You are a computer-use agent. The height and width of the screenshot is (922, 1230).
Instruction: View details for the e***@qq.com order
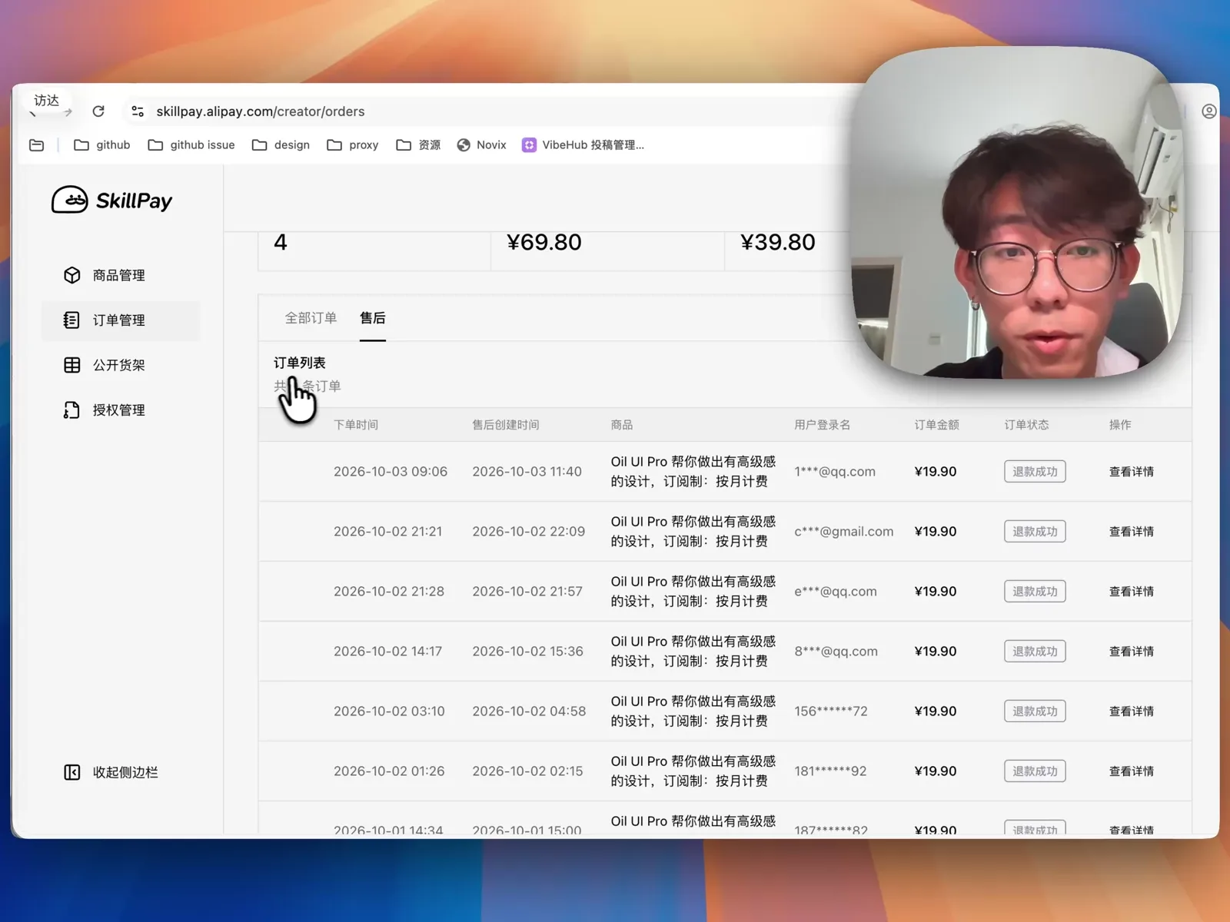click(1131, 592)
